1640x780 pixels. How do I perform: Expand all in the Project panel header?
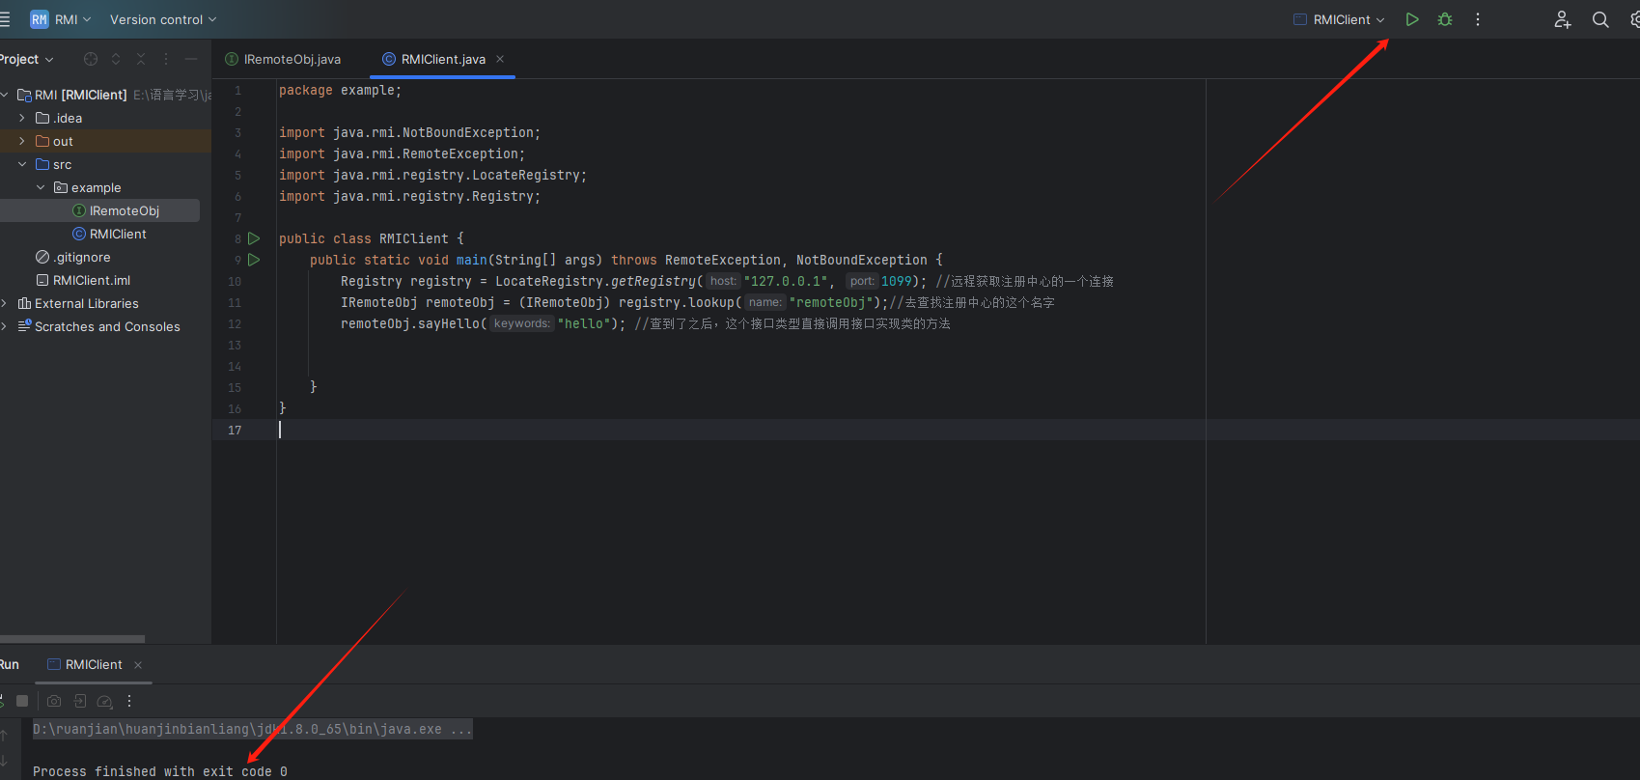click(x=116, y=59)
